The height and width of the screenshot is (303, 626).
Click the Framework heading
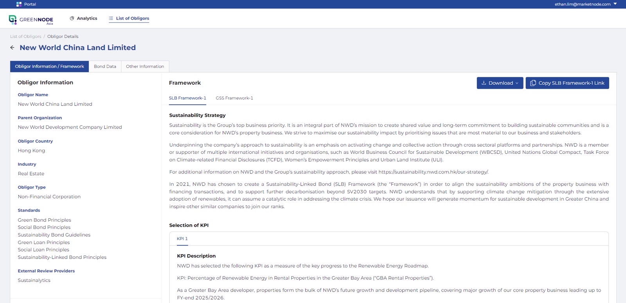click(185, 83)
